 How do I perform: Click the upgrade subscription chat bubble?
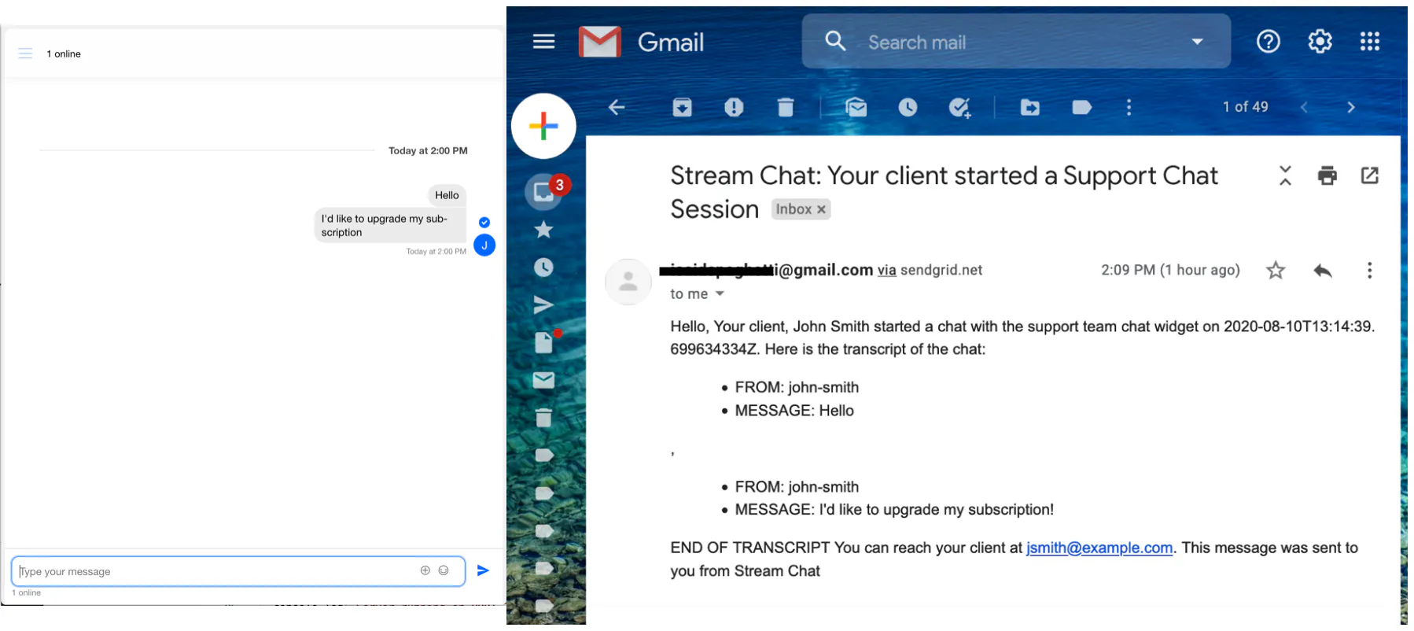(390, 225)
